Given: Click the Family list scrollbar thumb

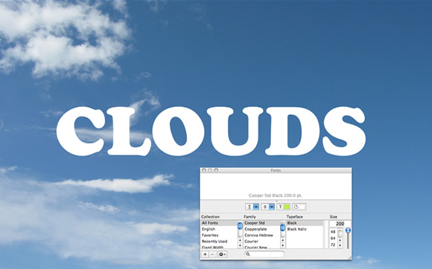Looking at the screenshot, I should coord(283,227).
